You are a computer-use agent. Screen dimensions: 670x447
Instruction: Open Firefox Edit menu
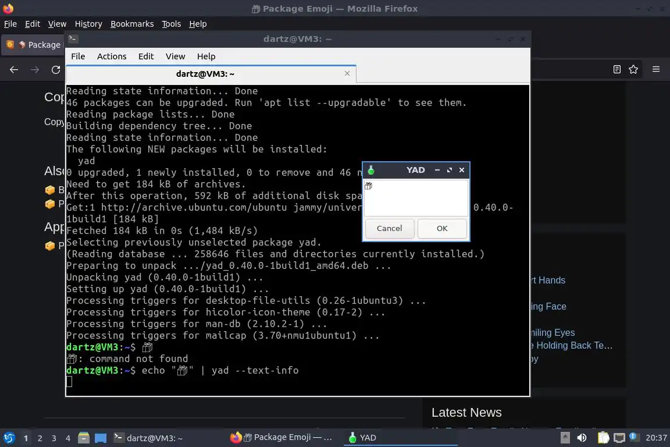tap(33, 24)
